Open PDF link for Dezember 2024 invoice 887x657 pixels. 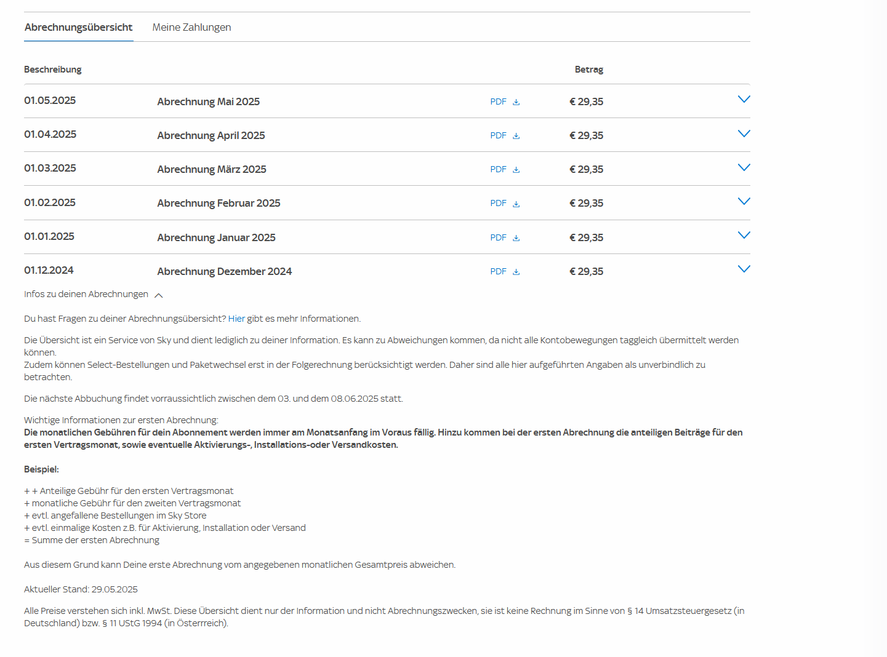pos(498,272)
